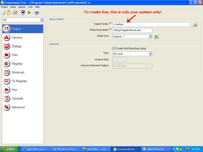
Task: Click the Setup Executable text field
Action: coord(132,30)
